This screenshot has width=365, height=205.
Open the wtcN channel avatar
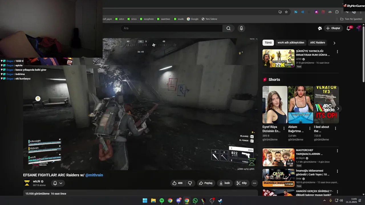click(27, 183)
